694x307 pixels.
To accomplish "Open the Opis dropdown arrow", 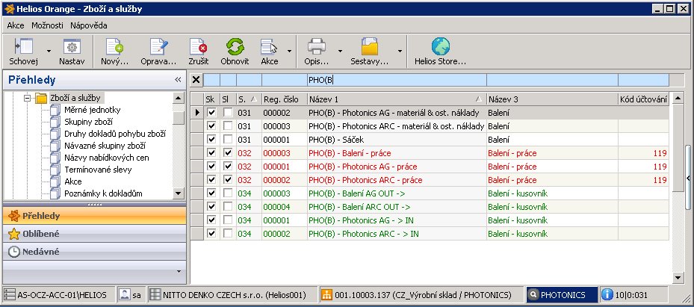I will point(340,51).
